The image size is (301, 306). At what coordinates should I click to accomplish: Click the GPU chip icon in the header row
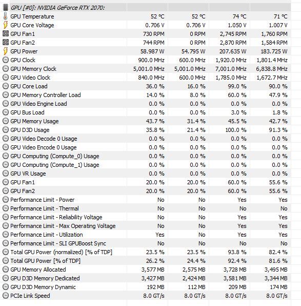(x=6, y=8)
